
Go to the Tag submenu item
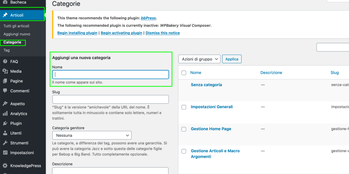6,50
